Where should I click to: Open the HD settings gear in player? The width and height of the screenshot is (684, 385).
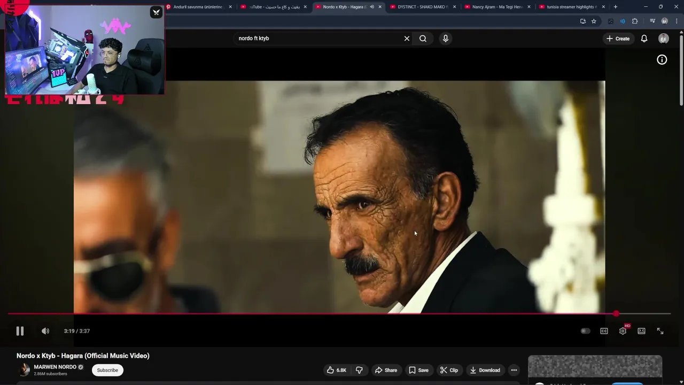point(623,331)
